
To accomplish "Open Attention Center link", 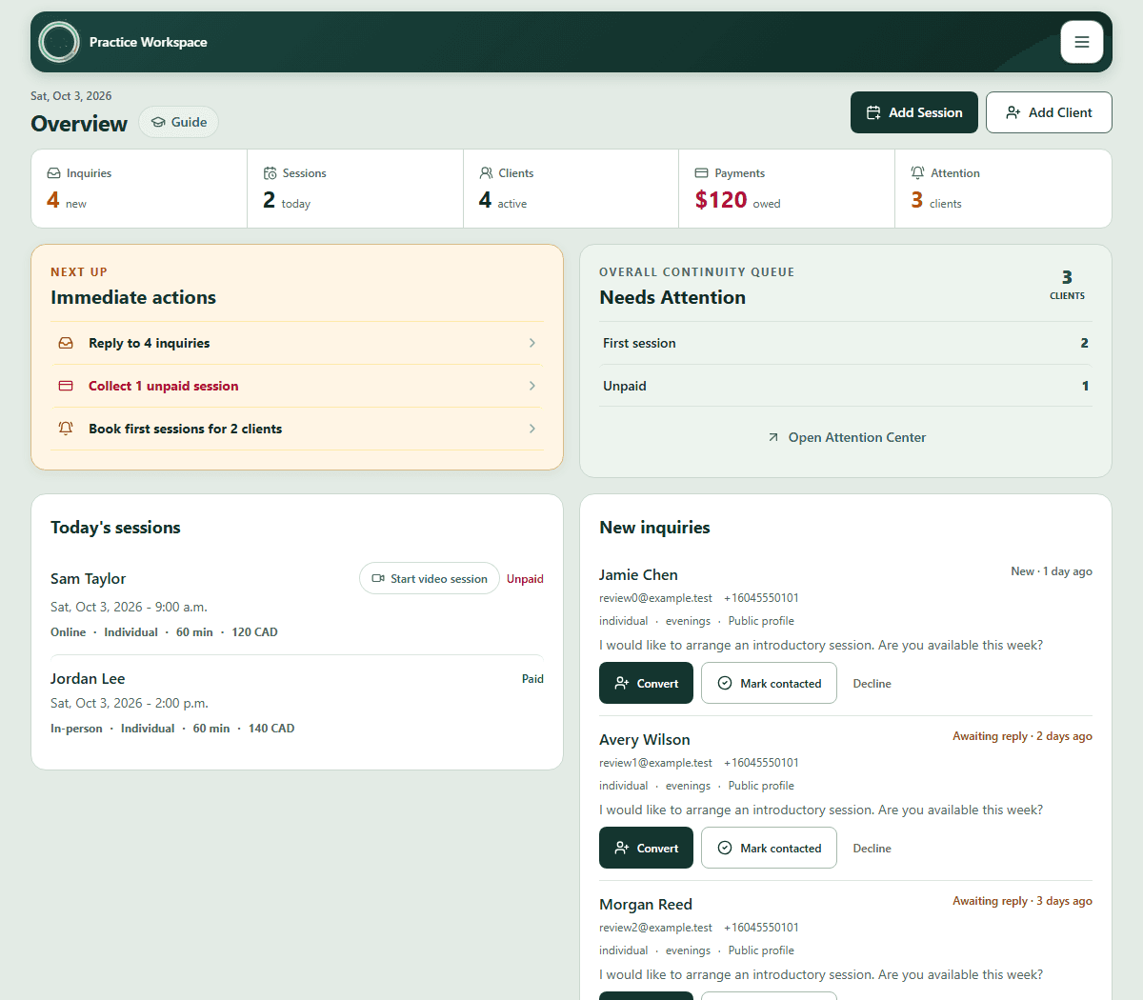I will point(846,437).
